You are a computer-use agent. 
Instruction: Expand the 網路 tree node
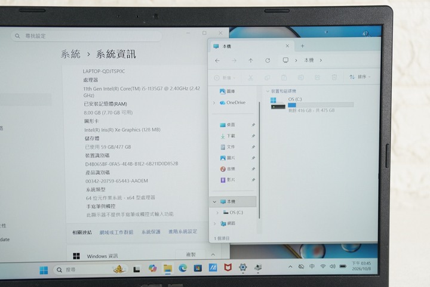click(x=215, y=224)
